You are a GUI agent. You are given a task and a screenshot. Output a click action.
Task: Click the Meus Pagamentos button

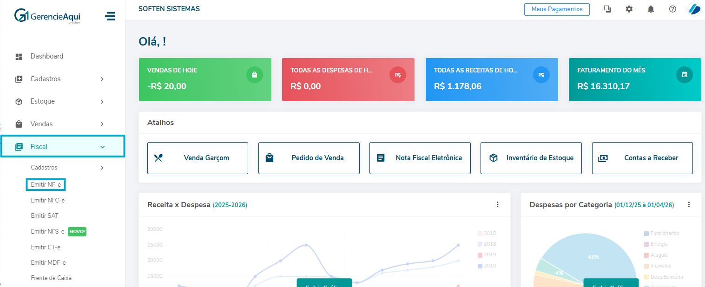556,9
